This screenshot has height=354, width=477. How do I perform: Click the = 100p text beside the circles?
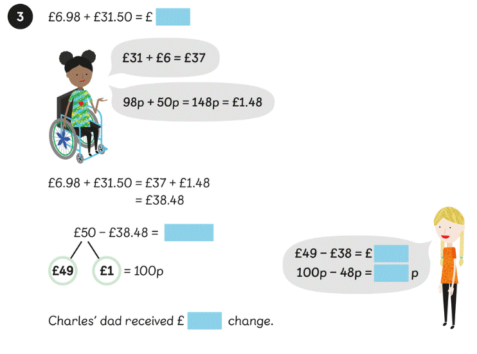point(143,271)
